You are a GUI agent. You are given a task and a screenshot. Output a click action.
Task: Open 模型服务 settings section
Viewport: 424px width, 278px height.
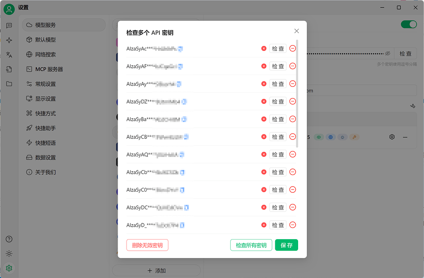coord(64,25)
